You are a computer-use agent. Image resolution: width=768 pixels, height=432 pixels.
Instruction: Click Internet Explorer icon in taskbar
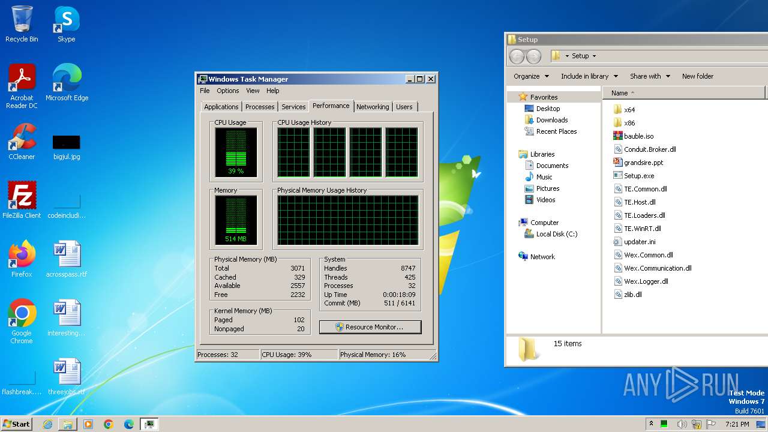[x=47, y=424]
